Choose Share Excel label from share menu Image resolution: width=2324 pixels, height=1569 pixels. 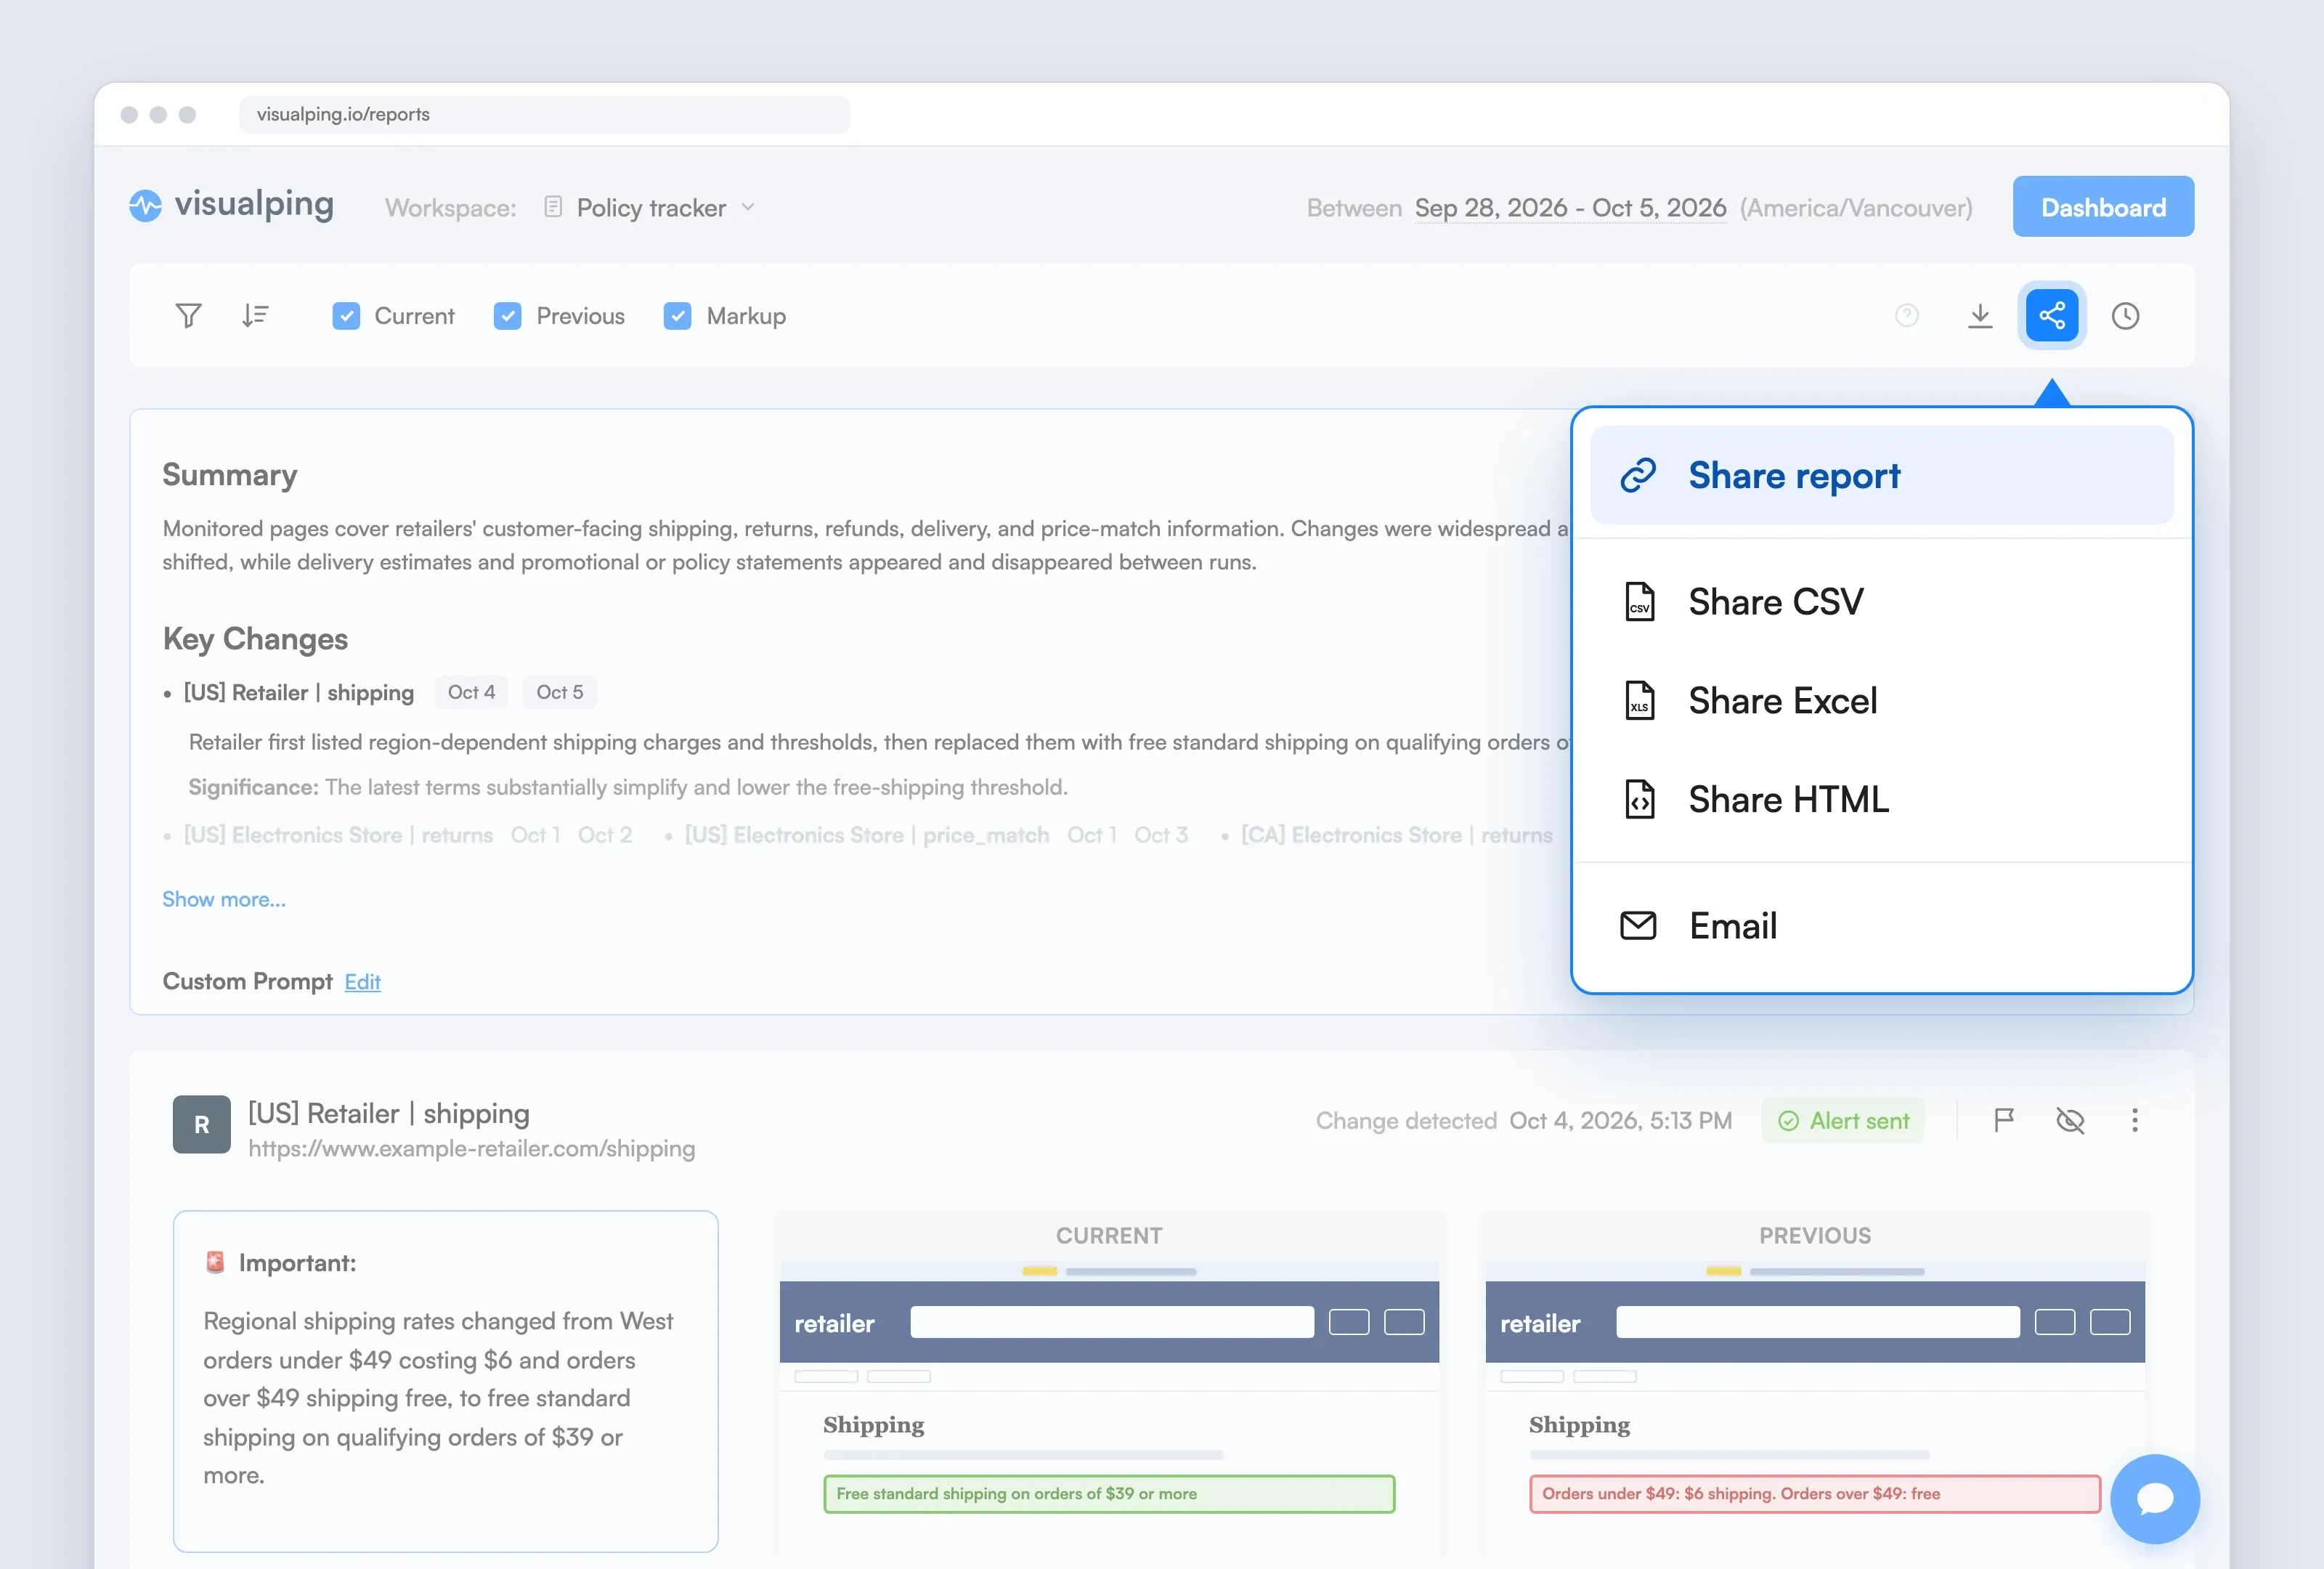coord(1783,701)
